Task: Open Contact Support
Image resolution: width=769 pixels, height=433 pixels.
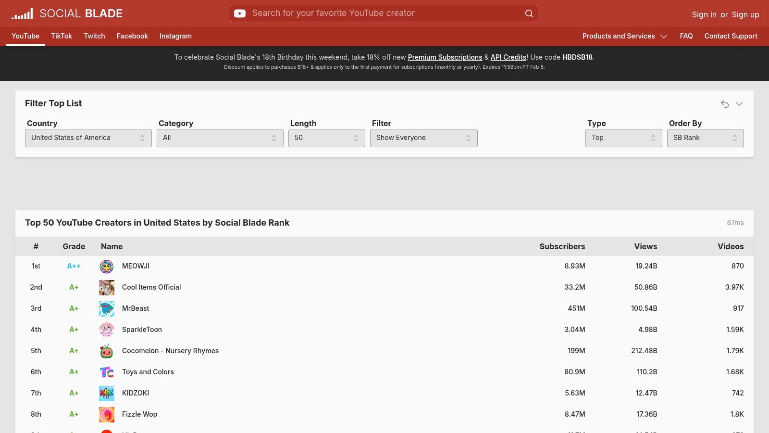Action: tap(731, 36)
